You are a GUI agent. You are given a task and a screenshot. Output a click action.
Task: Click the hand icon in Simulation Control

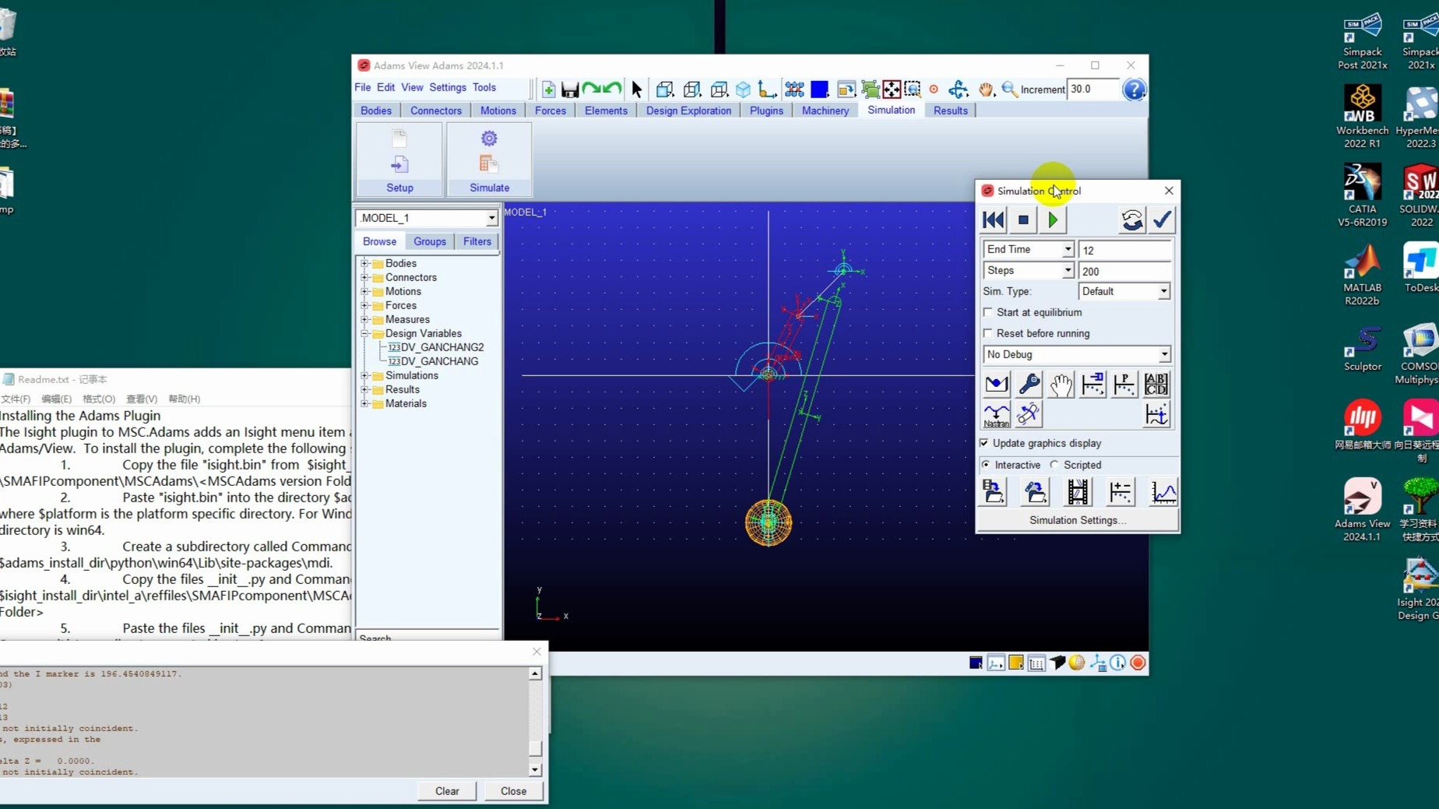pyautogui.click(x=1061, y=384)
